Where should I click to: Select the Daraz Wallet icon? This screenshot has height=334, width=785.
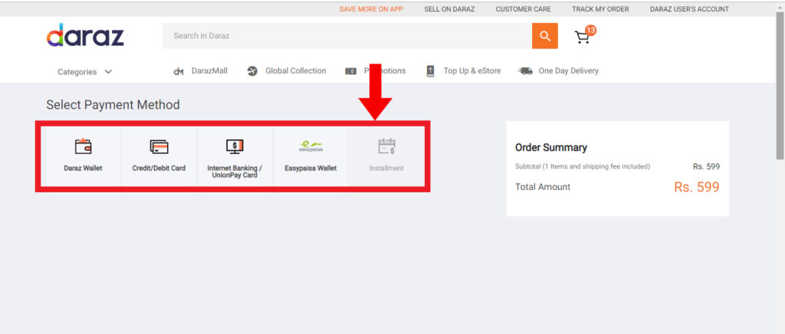click(83, 146)
